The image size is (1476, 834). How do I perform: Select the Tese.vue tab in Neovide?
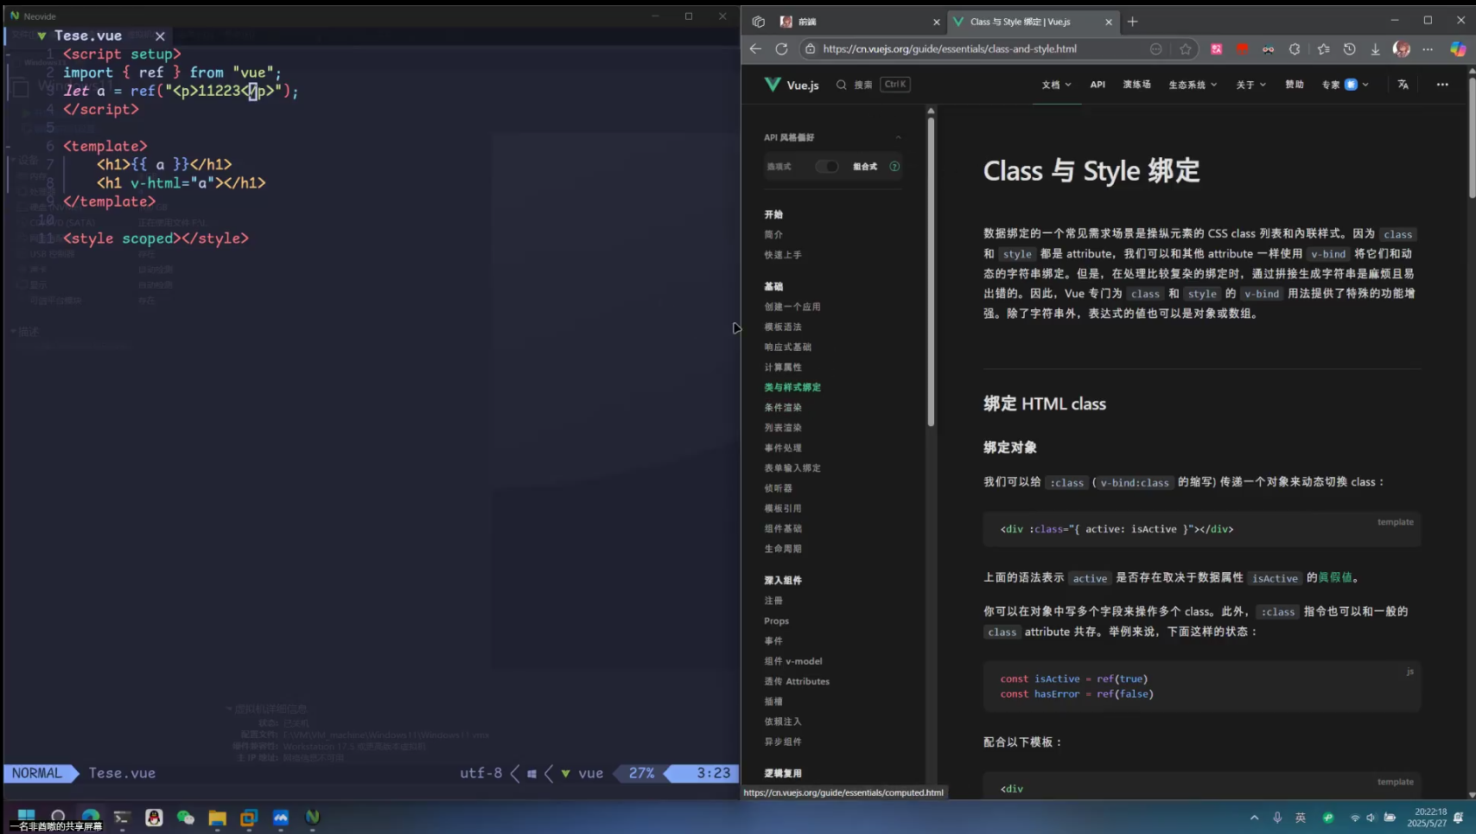(88, 36)
